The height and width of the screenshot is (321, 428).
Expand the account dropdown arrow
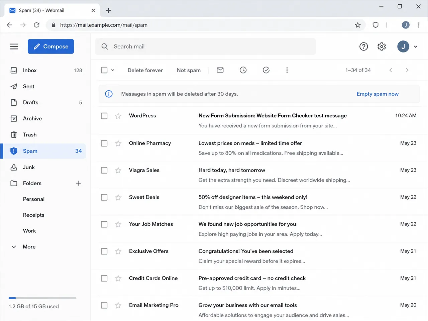pyautogui.click(x=416, y=47)
